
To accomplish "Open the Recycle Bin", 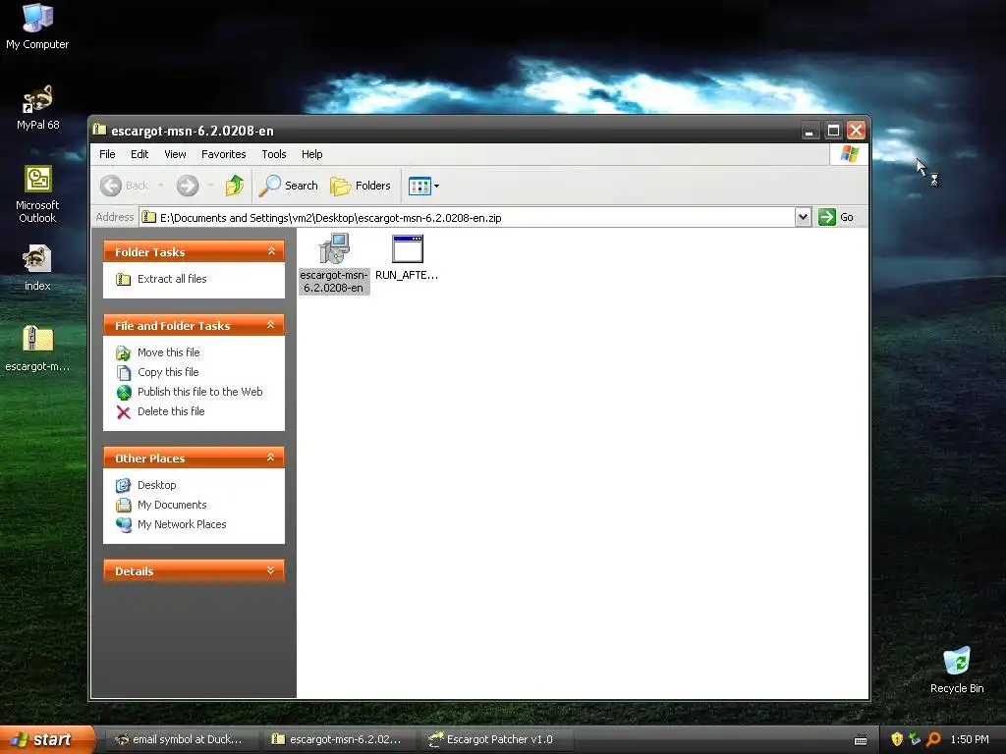I will (x=957, y=670).
